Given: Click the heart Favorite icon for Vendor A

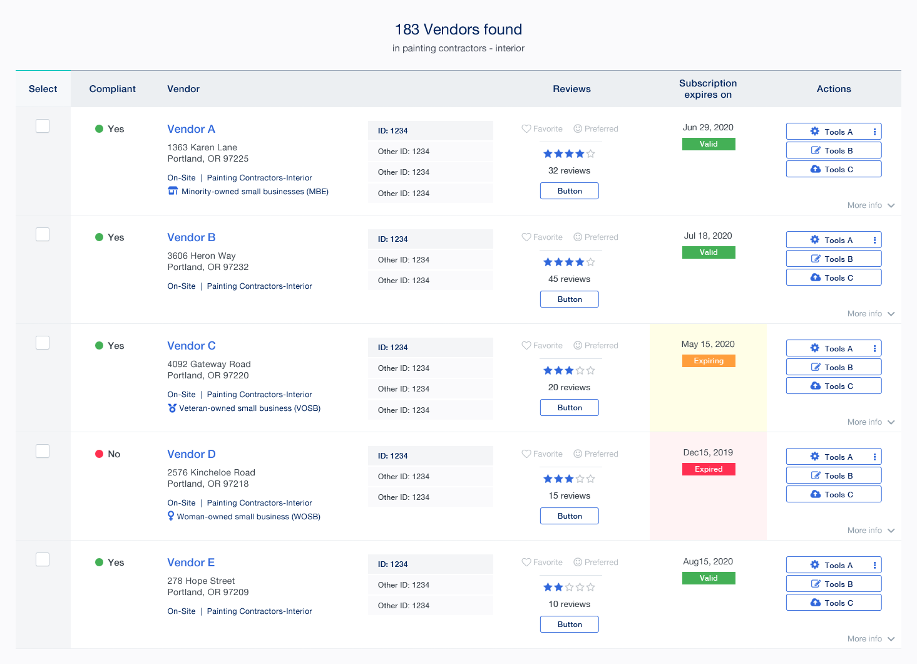Looking at the screenshot, I should [526, 129].
